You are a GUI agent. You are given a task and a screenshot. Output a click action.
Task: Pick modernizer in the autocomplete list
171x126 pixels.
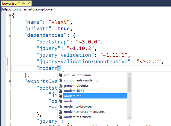pos(73,96)
